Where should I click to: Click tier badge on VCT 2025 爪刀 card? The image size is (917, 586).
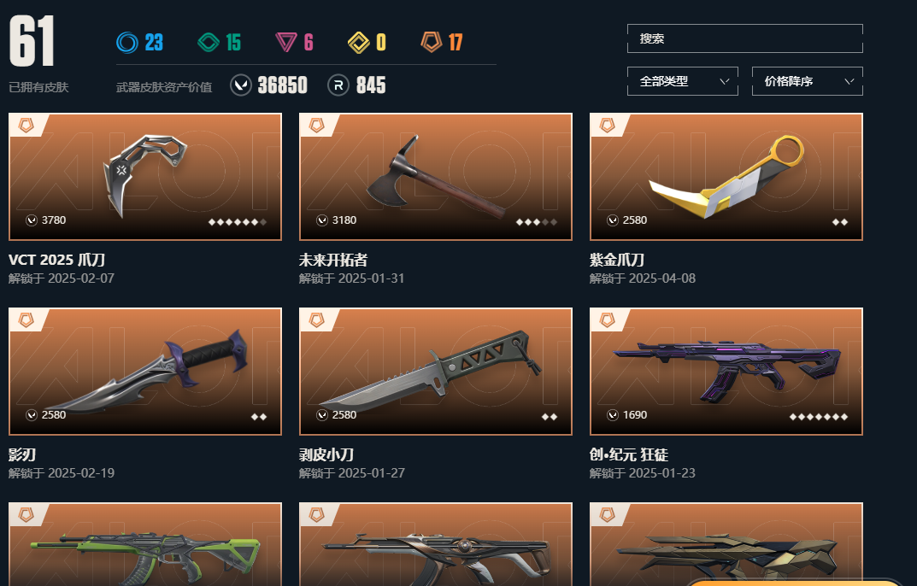(x=26, y=126)
